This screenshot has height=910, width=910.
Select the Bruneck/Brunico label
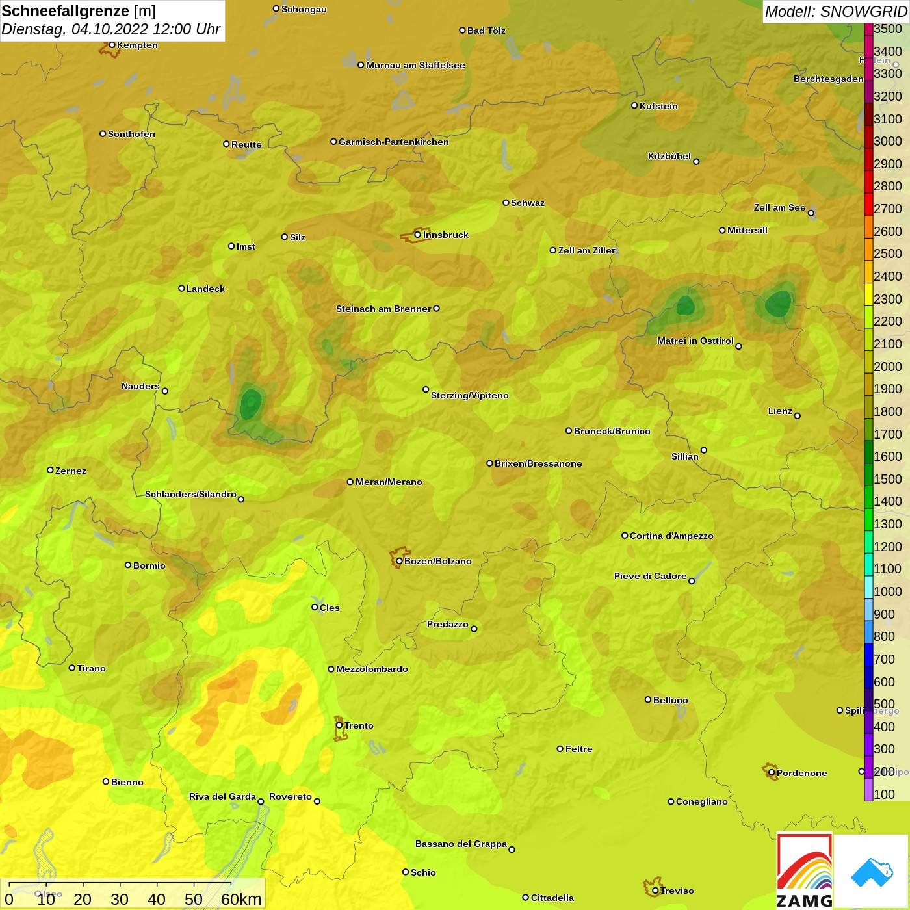[x=612, y=431]
